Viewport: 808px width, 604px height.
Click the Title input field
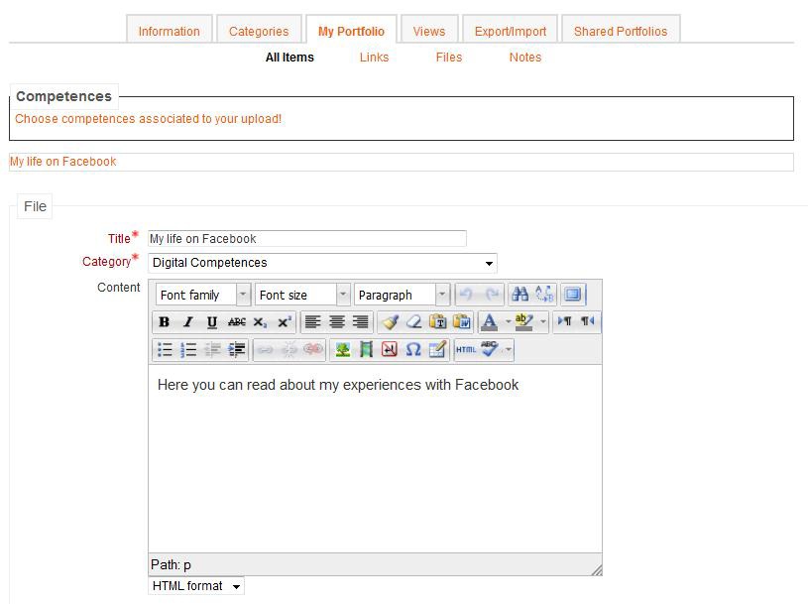click(307, 239)
